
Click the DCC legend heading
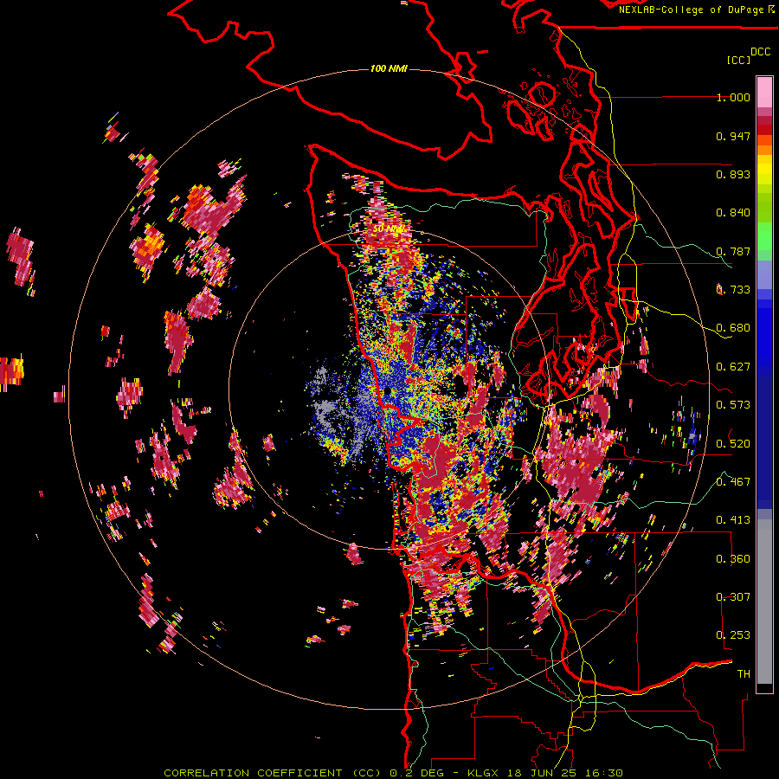(760, 51)
